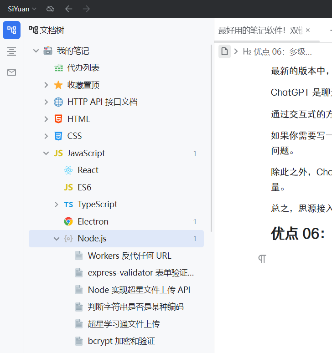Select the Node.js tree row
This screenshot has height=353, width=332.
point(116,239)
